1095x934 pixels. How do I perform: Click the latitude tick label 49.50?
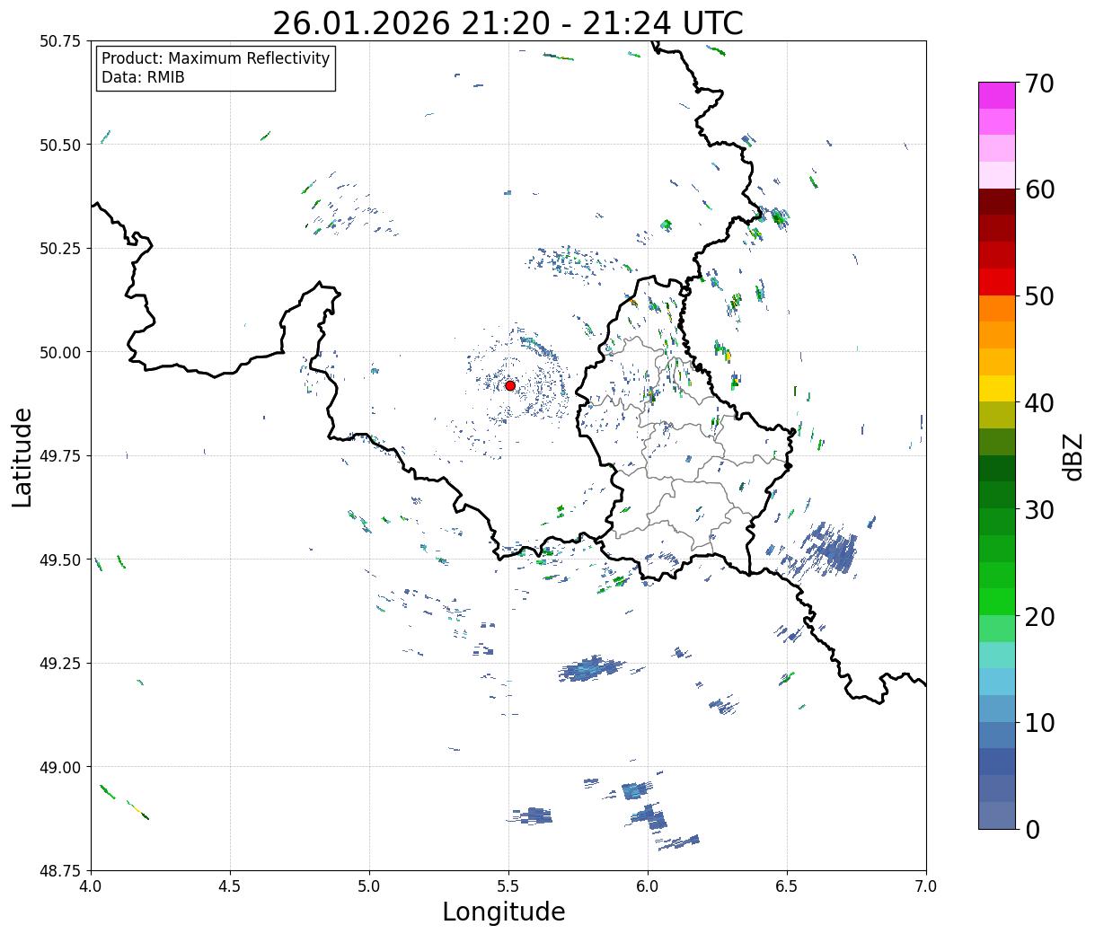coord(61,560)
